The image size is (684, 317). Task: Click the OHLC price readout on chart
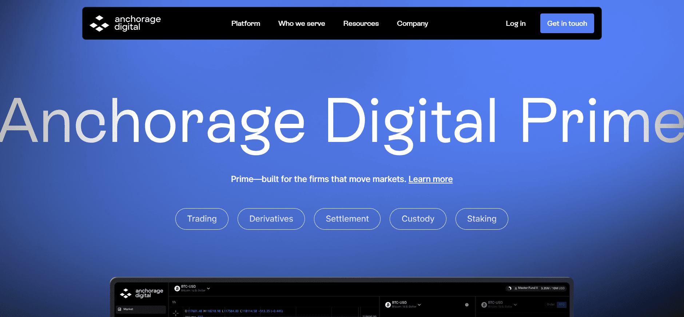(x=234, y=311)
